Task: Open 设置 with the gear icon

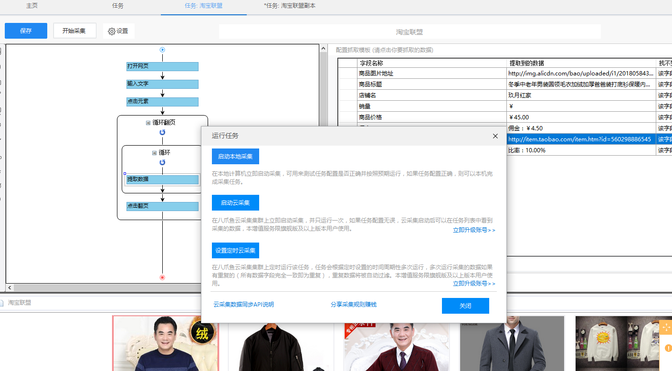Action: pyautogui.click(x=118, y=31)
